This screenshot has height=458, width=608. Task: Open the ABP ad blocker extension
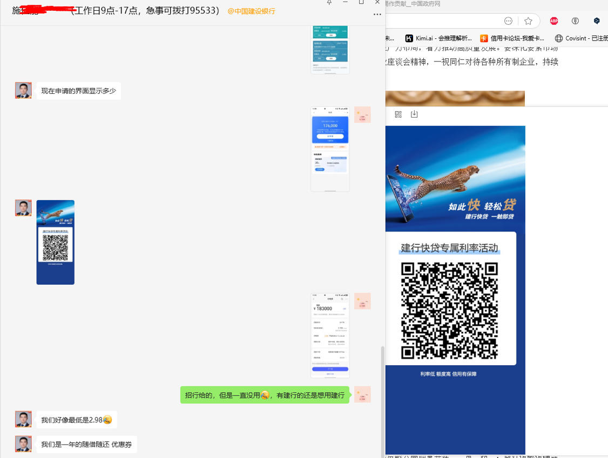(x=553, y=21)
